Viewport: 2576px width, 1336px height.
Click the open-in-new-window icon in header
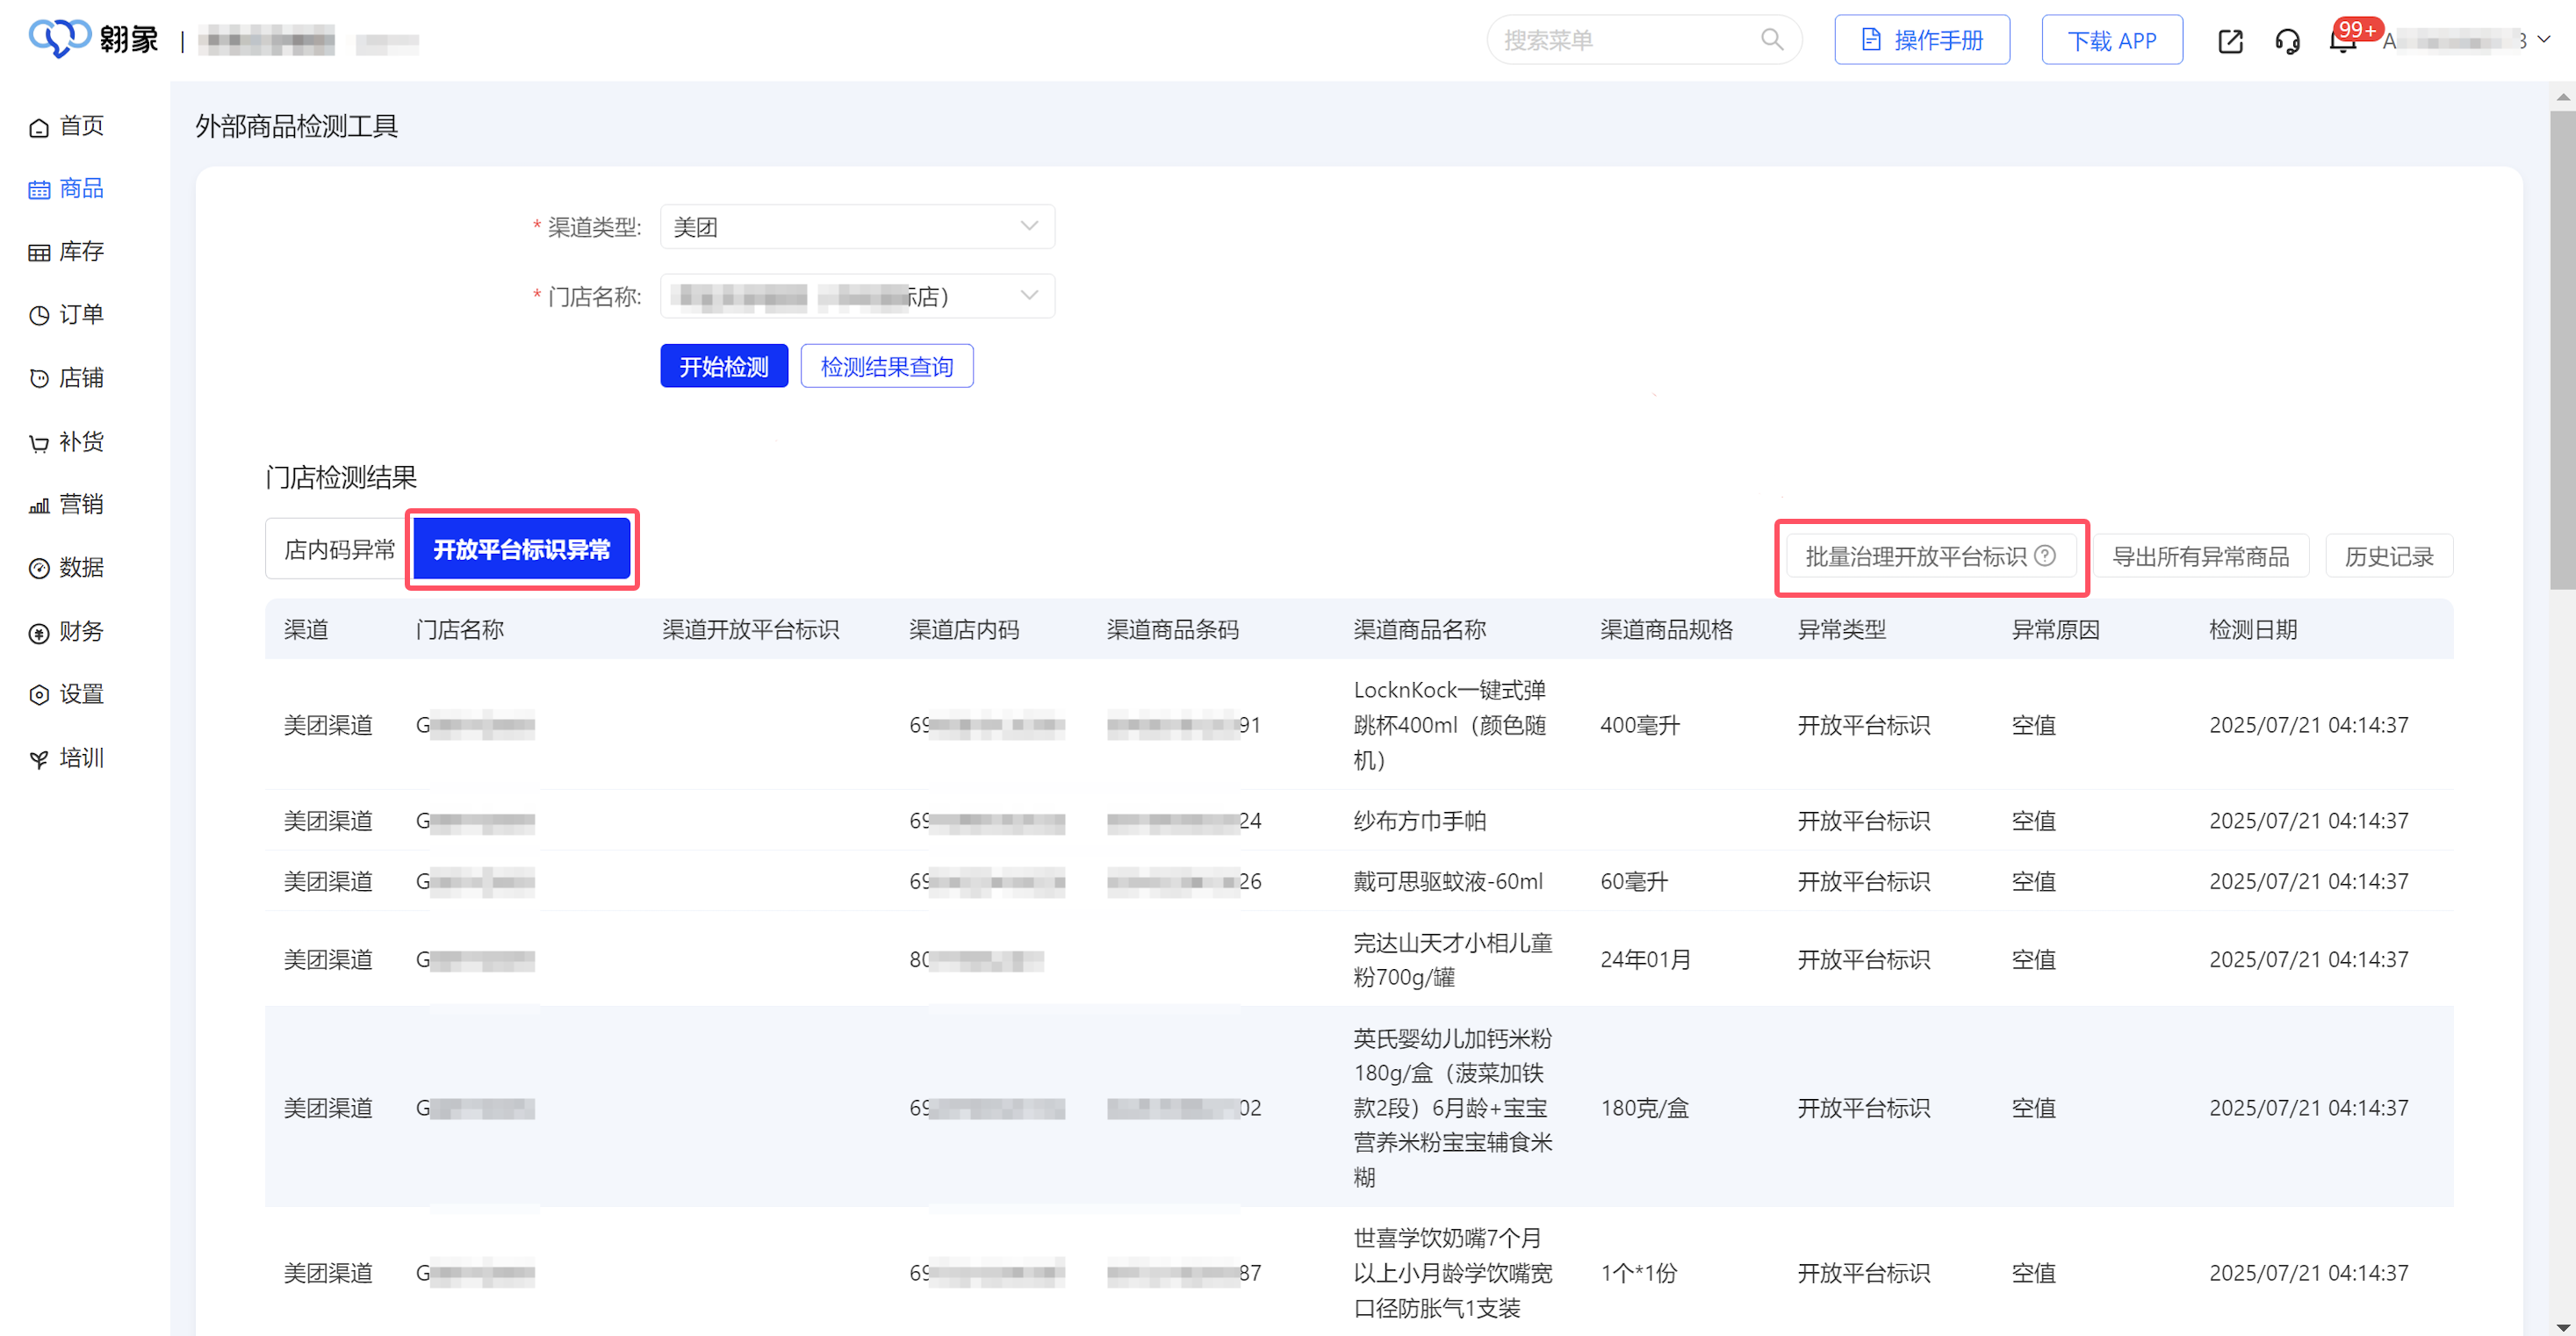point(2230,41)
